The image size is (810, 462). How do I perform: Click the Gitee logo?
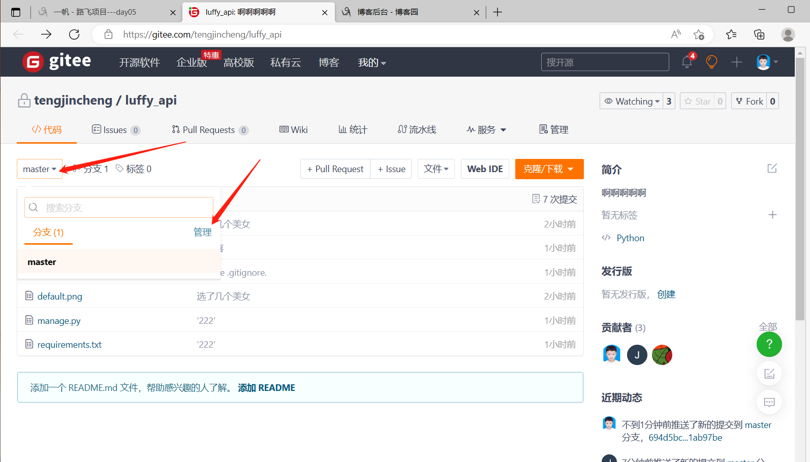pyautogui.click(x=57, y=62)
